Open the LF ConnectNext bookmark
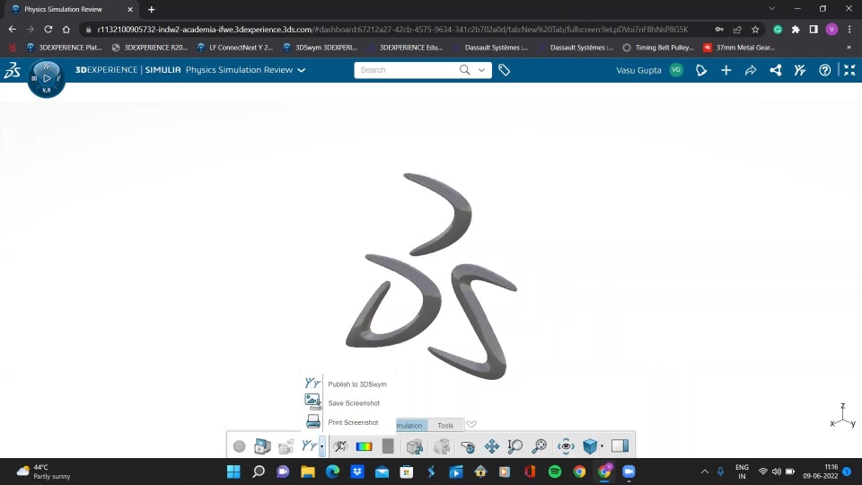 [234, 48]
